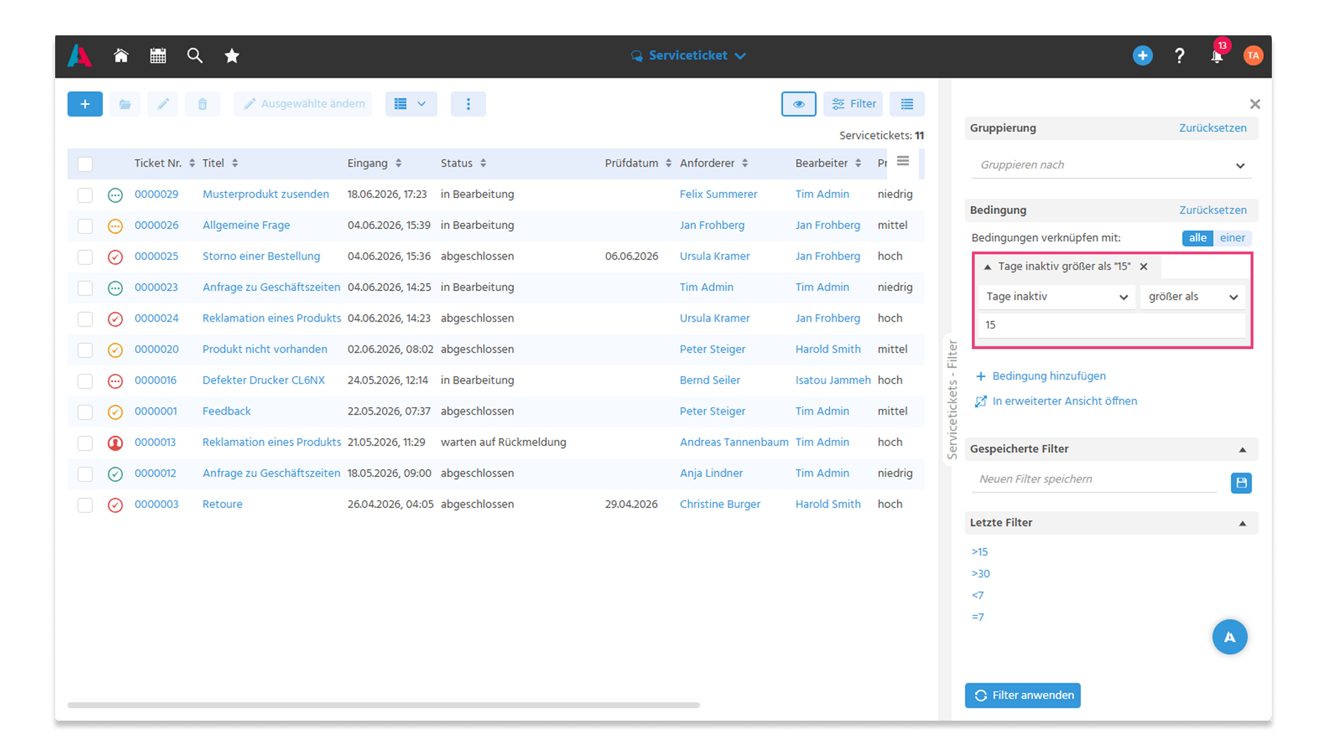This screenshot has height=756, width=1327.
Task: Click the status icon of ticket 0000029
Action: coord(115,195)
